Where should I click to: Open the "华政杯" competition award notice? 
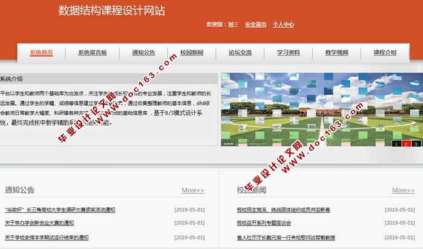[60, 210]
